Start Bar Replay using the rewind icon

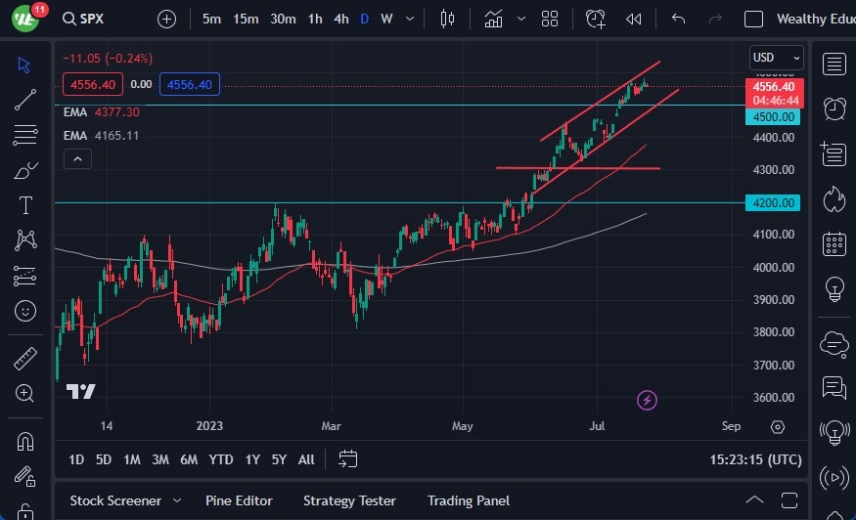634,19
